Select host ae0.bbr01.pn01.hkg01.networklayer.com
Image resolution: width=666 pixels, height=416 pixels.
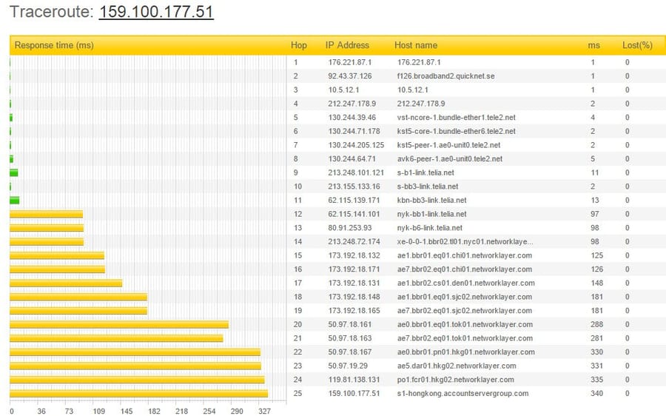click(x=466, y=352)
